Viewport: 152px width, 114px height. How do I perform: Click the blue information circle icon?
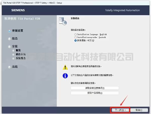(x=66, y=76)
